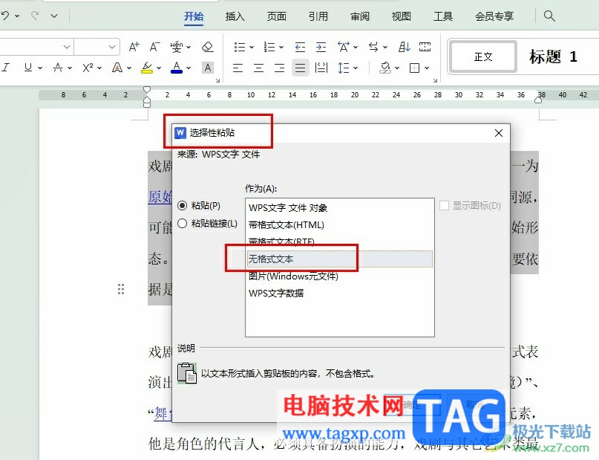This screenshot has height=460, width=599.
Task: Switch to the 开始 tab
Action: click(194, 16)
